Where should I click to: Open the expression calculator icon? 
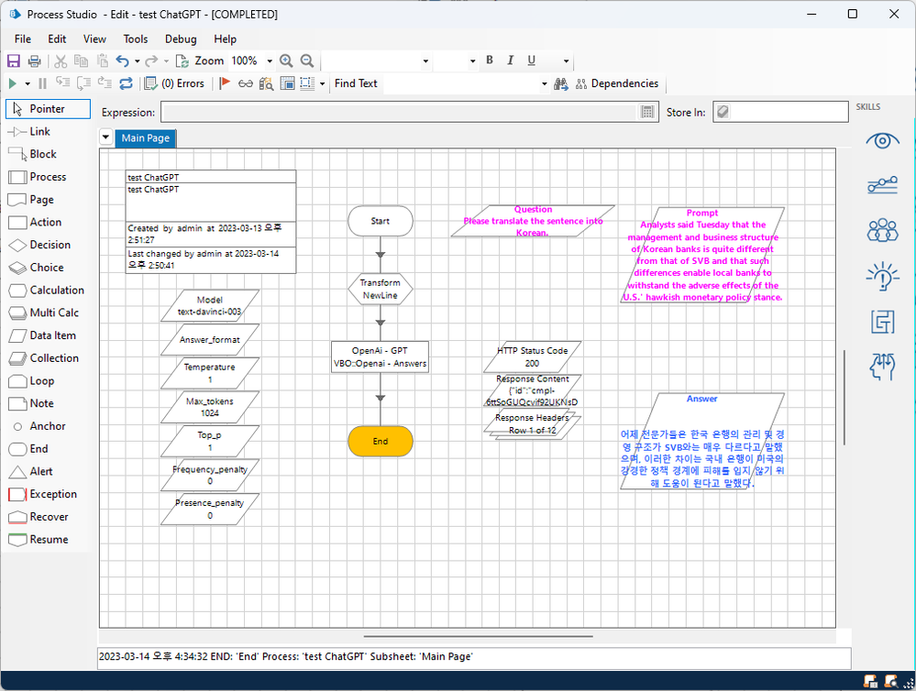tap(648, 112)
